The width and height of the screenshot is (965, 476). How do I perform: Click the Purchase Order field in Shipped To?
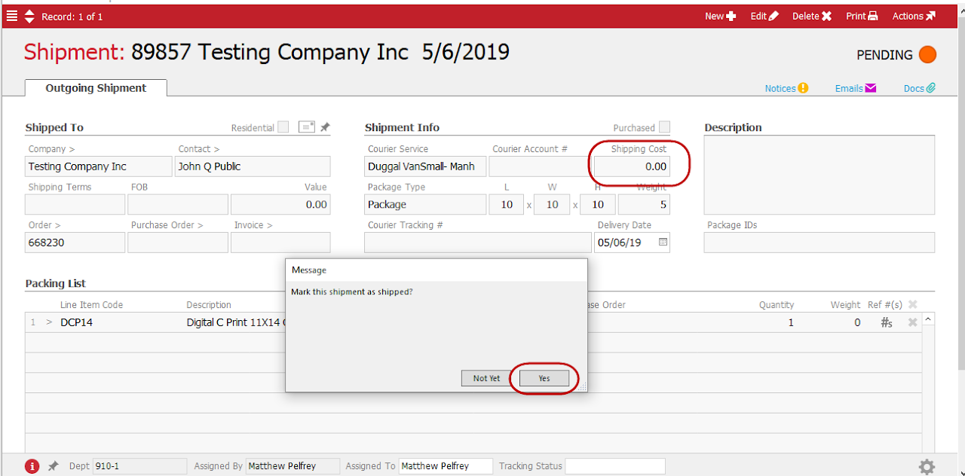tap(178, 243)
